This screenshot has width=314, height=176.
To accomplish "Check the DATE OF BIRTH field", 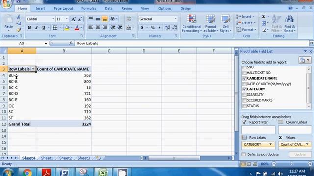I will (x=244, y=84).
